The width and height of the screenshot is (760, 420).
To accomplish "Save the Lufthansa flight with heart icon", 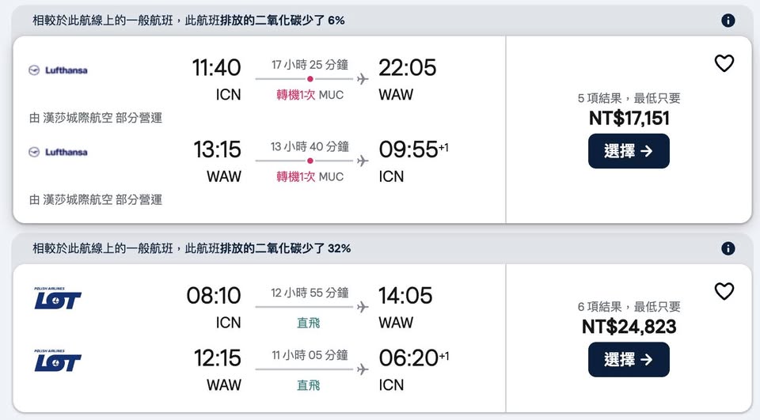I will (724, 64).
